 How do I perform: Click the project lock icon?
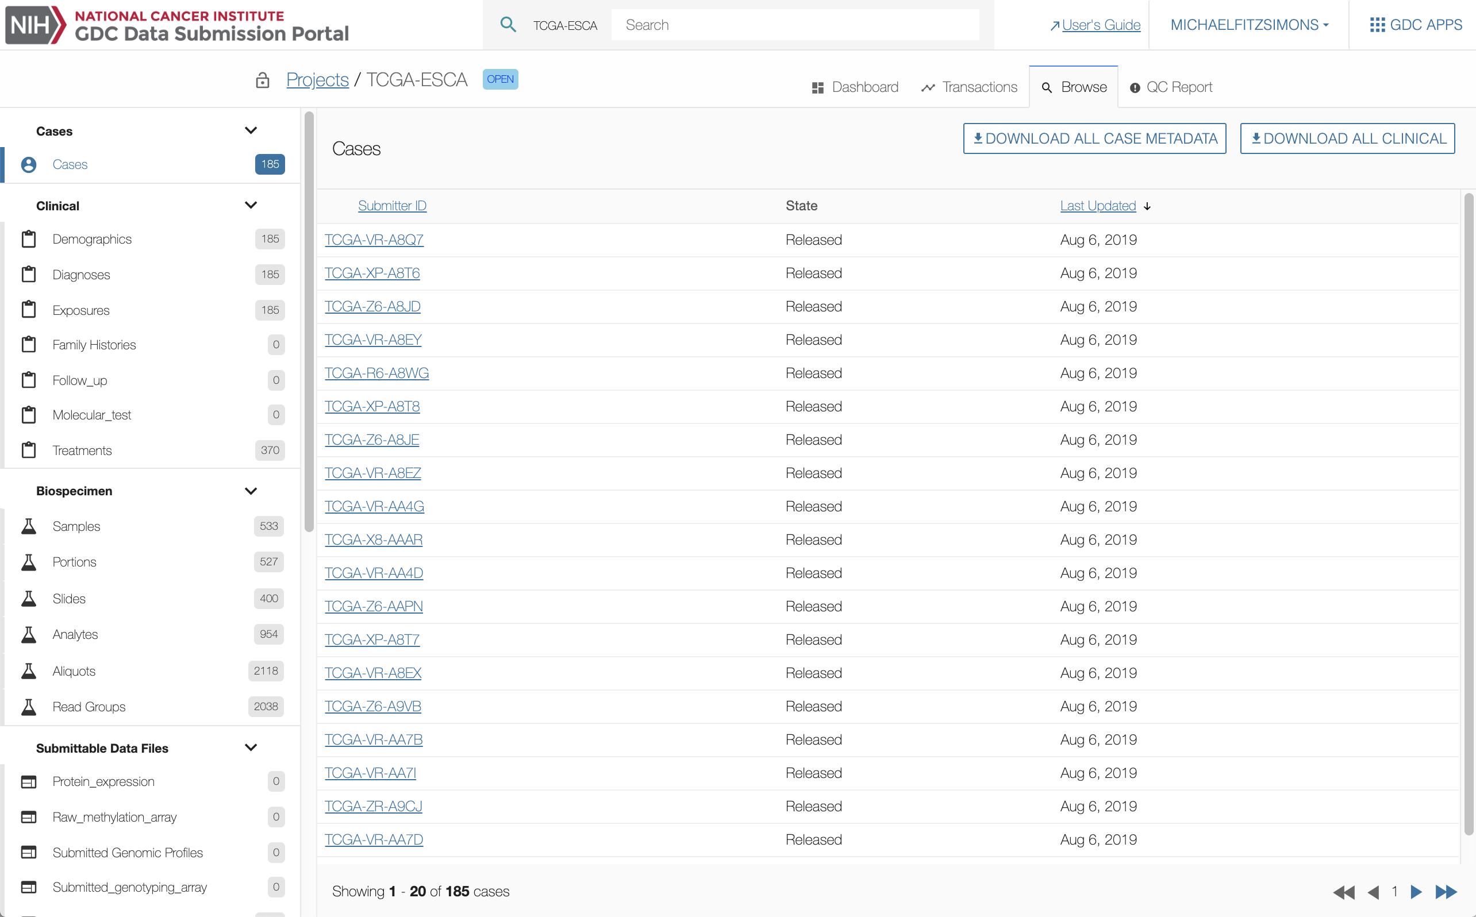click(x=262, y=79)
